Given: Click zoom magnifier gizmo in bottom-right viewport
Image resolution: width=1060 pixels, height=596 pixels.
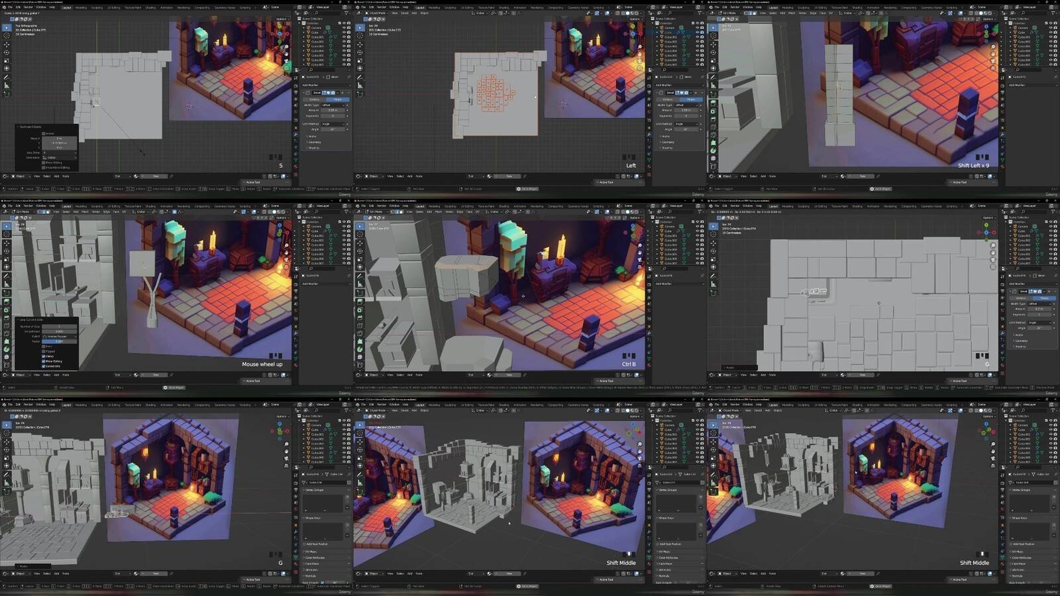Looking at the screenshot, I should (992, 444).
